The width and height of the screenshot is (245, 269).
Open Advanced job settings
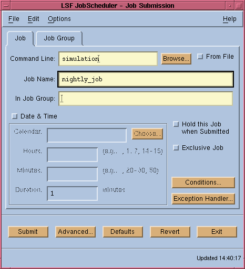76,232
